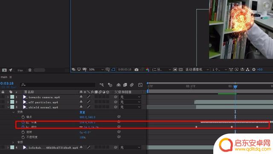Click the interpret footage icon in the project panel
The height and width of the screenshot is (154, 273).
[x=4, y=70]
